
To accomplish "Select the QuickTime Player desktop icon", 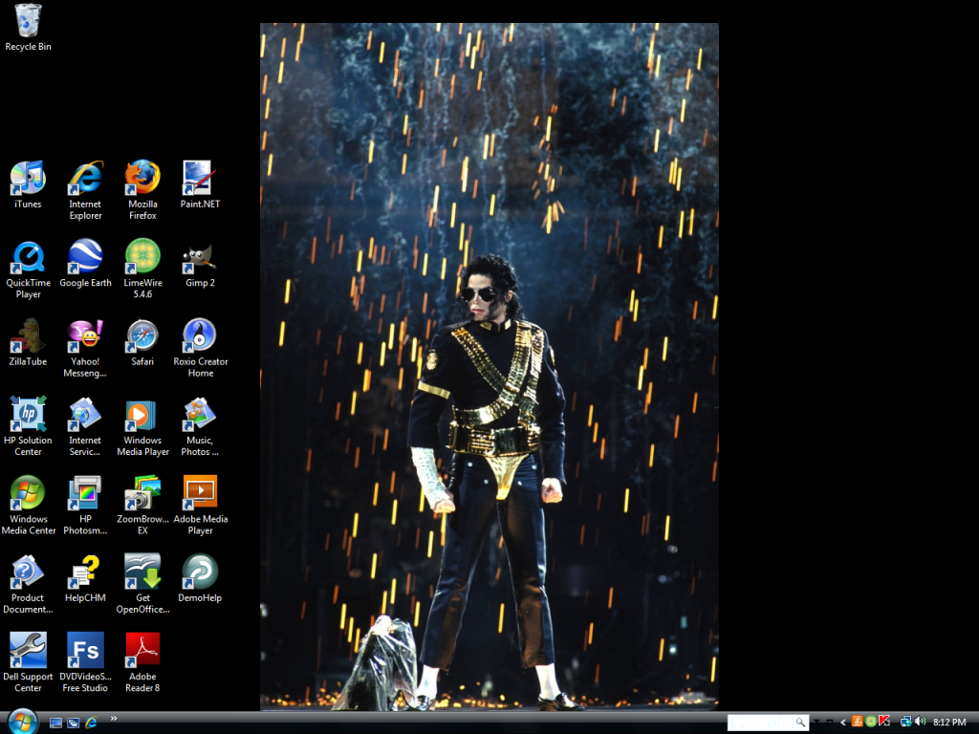I will 28,269.
